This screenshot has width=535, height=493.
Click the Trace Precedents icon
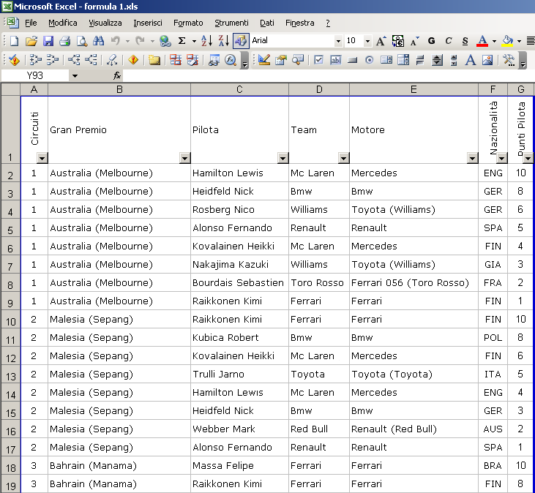click(35, 61)
